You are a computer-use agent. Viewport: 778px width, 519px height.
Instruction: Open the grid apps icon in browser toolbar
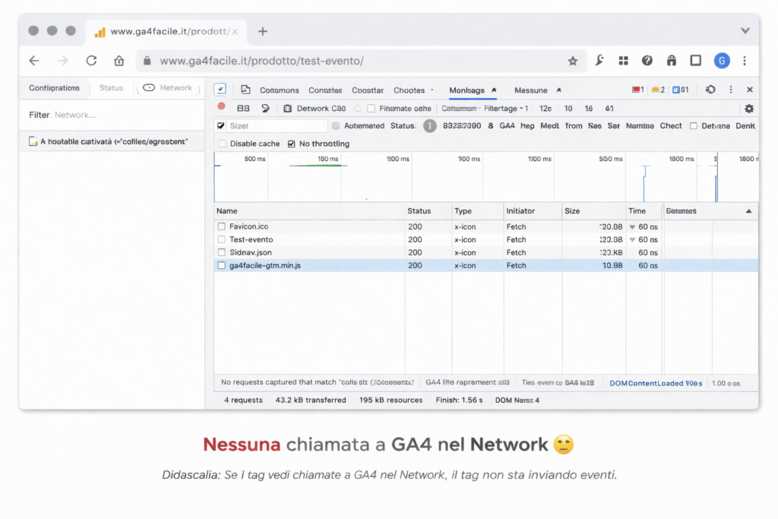click(x=623, y=61)
